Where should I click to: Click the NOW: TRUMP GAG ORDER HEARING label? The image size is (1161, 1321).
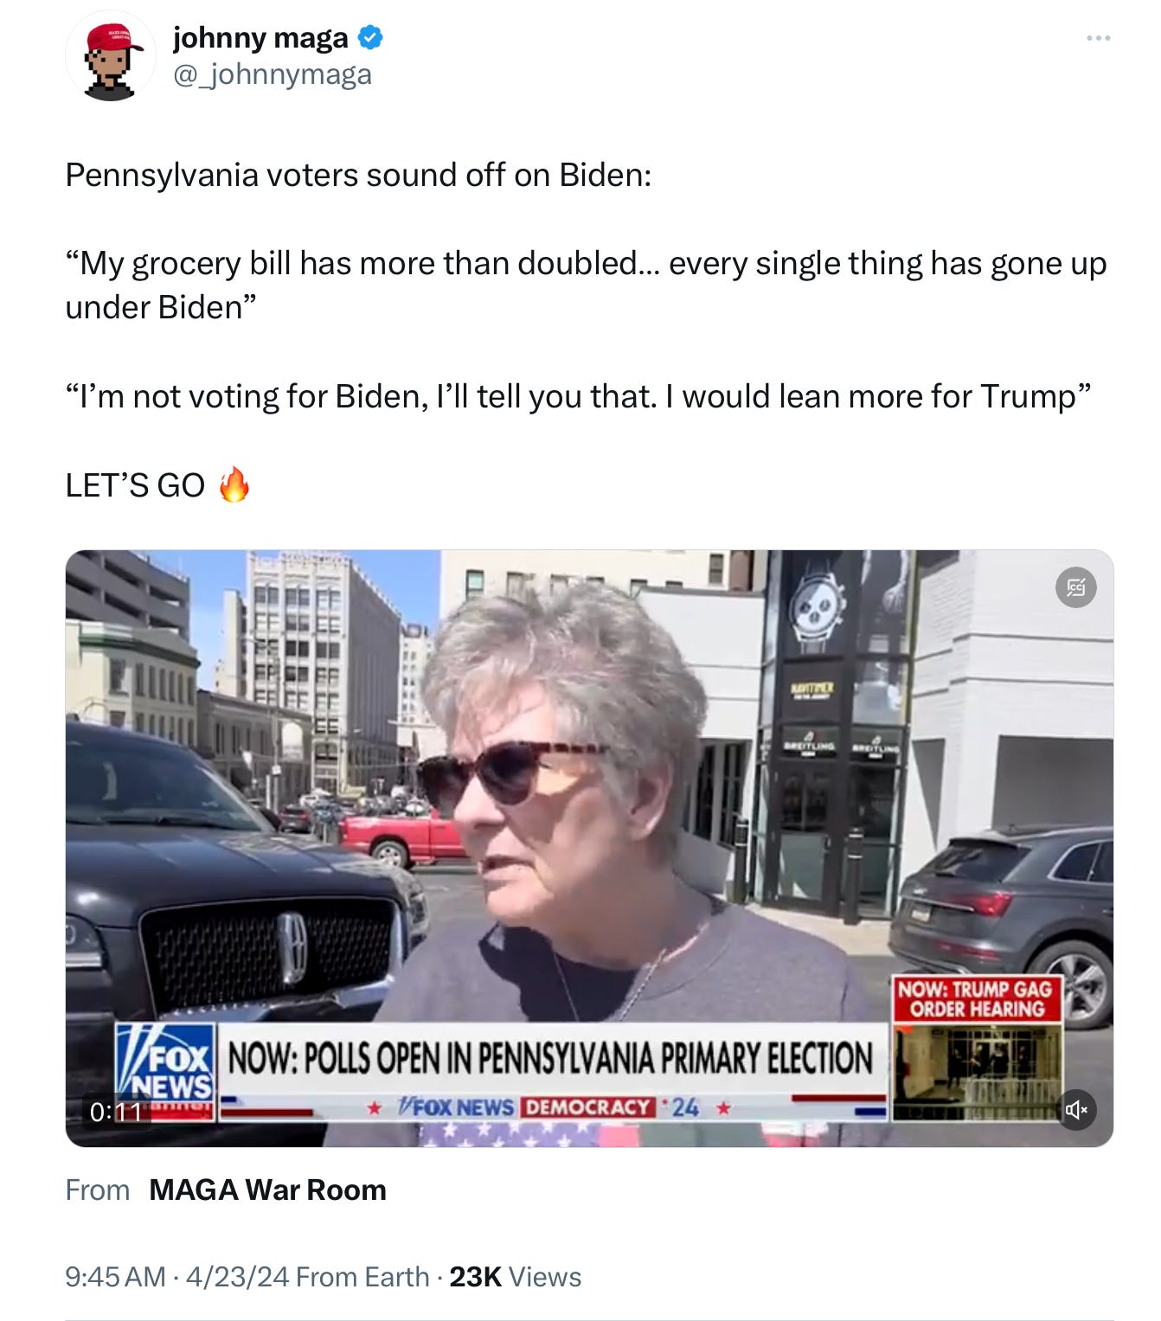tap(977, 999)
